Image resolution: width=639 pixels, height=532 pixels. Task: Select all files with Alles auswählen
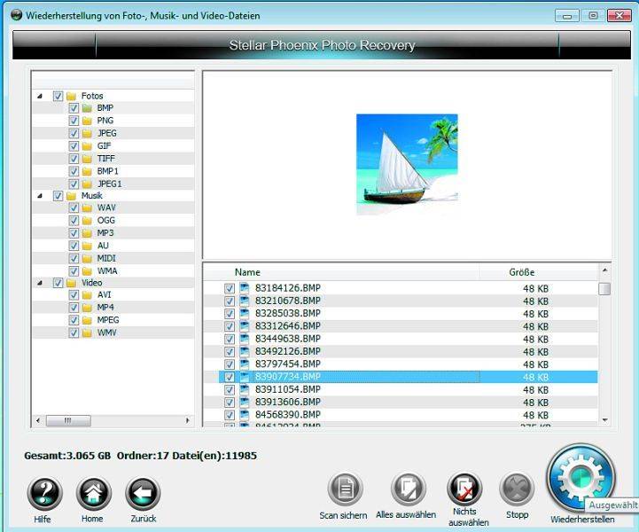[408, 489]
